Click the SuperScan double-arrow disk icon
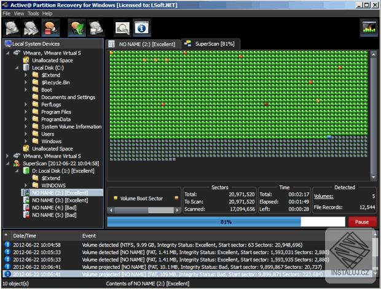381x289 pixels. click(x=31, y=28)
